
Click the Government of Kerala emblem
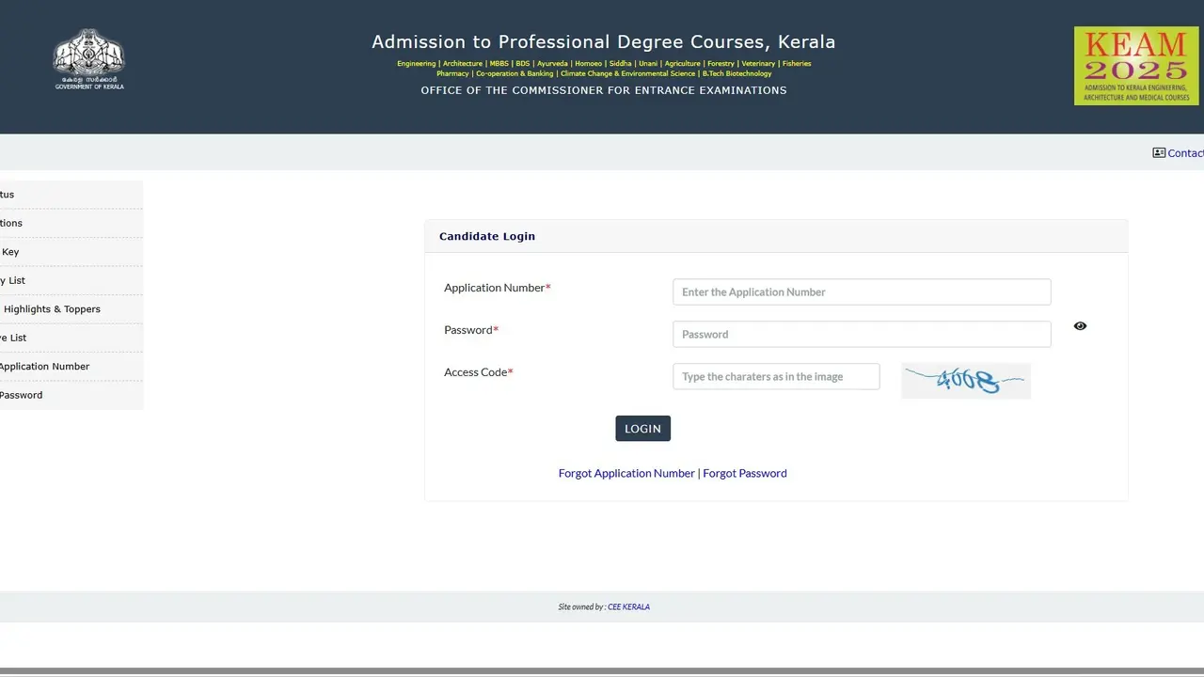(x=88, y=58)
